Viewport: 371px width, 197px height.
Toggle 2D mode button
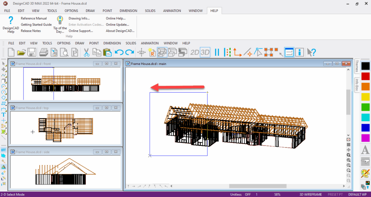pyautogui.click(x=195, y=52)
